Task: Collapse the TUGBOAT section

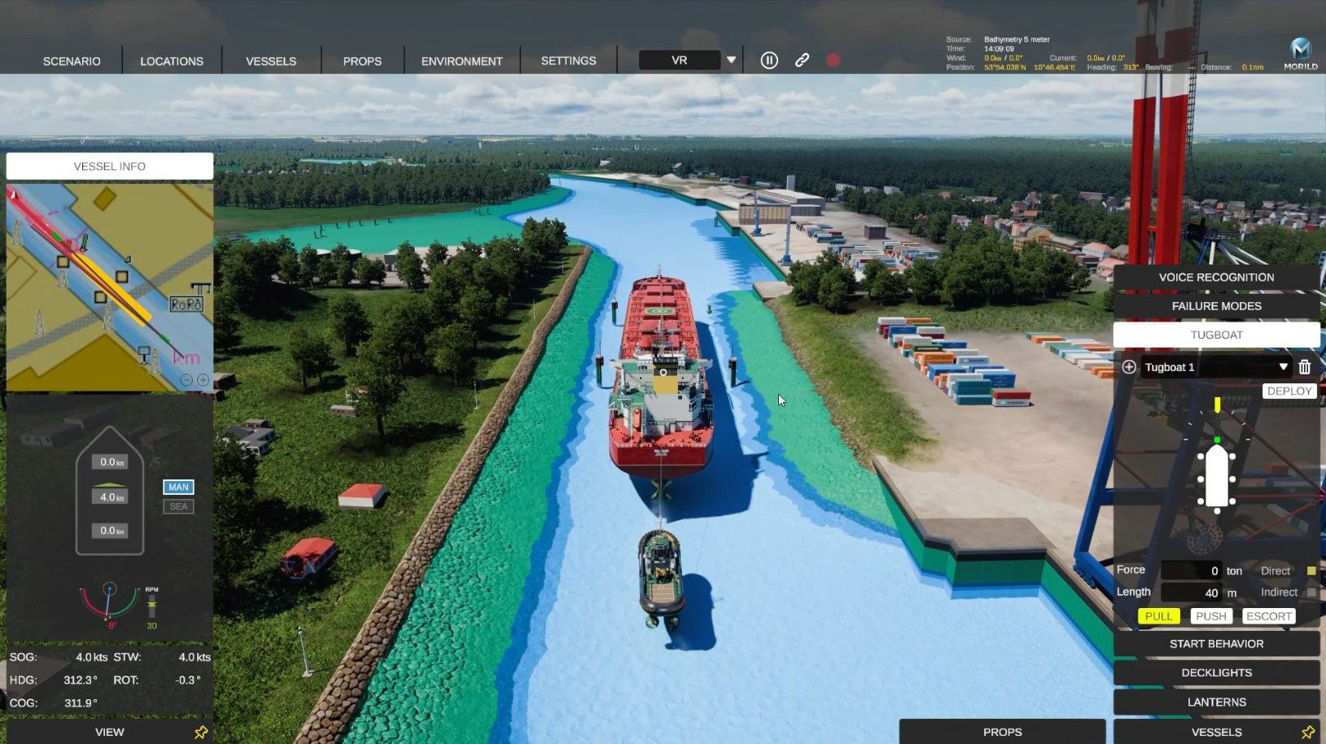Action: pyautogui.click(x=1216, y=335)
